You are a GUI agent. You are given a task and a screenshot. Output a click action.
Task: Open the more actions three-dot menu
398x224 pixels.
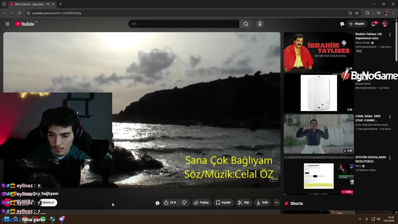pyautogui.click(x=276, y=203)
